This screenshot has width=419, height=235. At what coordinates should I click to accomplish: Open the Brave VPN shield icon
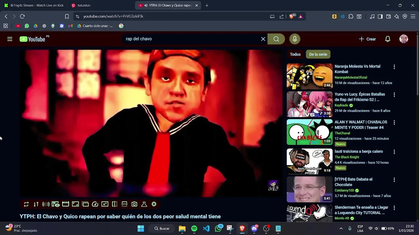tap(405, 16)
